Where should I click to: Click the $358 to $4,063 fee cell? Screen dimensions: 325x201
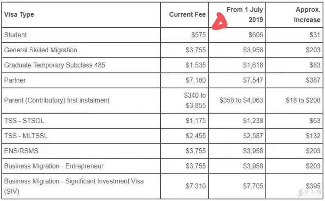pyautogui.click(x=241, y=100)
